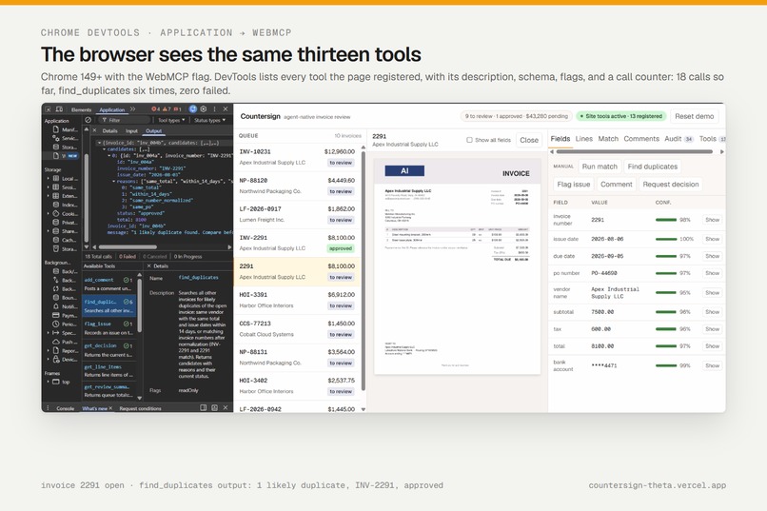Select the INV-10231 invoice in queue
This screenshot has width=767, height=511.
click(297, 157)
